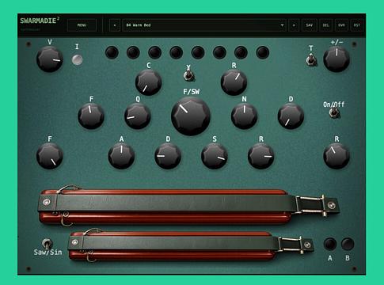Click the F knob beside the A knob
The height and width of the screenshot is (285, 384).
pyautogui.click(x=50, y=156)
